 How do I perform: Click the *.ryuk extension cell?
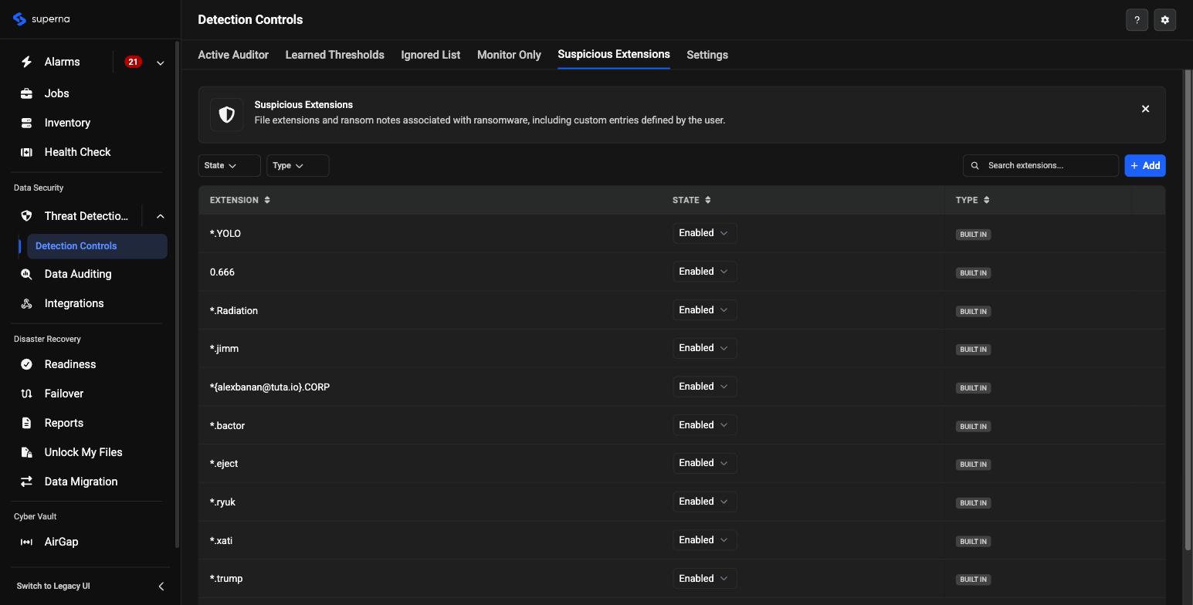pos(222,502)
